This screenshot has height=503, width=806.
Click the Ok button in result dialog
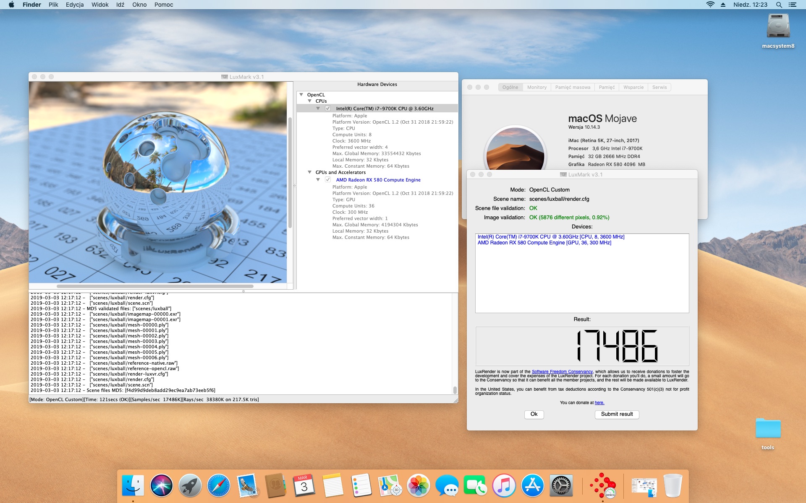point(534,414)
